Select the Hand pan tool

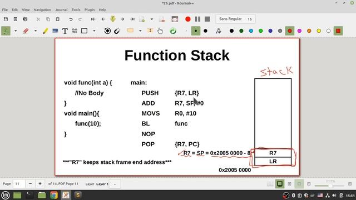[x=160, y=31]
